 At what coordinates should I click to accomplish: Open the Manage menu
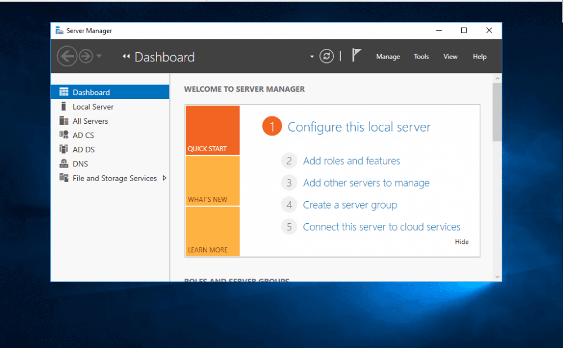coord(388,56)
